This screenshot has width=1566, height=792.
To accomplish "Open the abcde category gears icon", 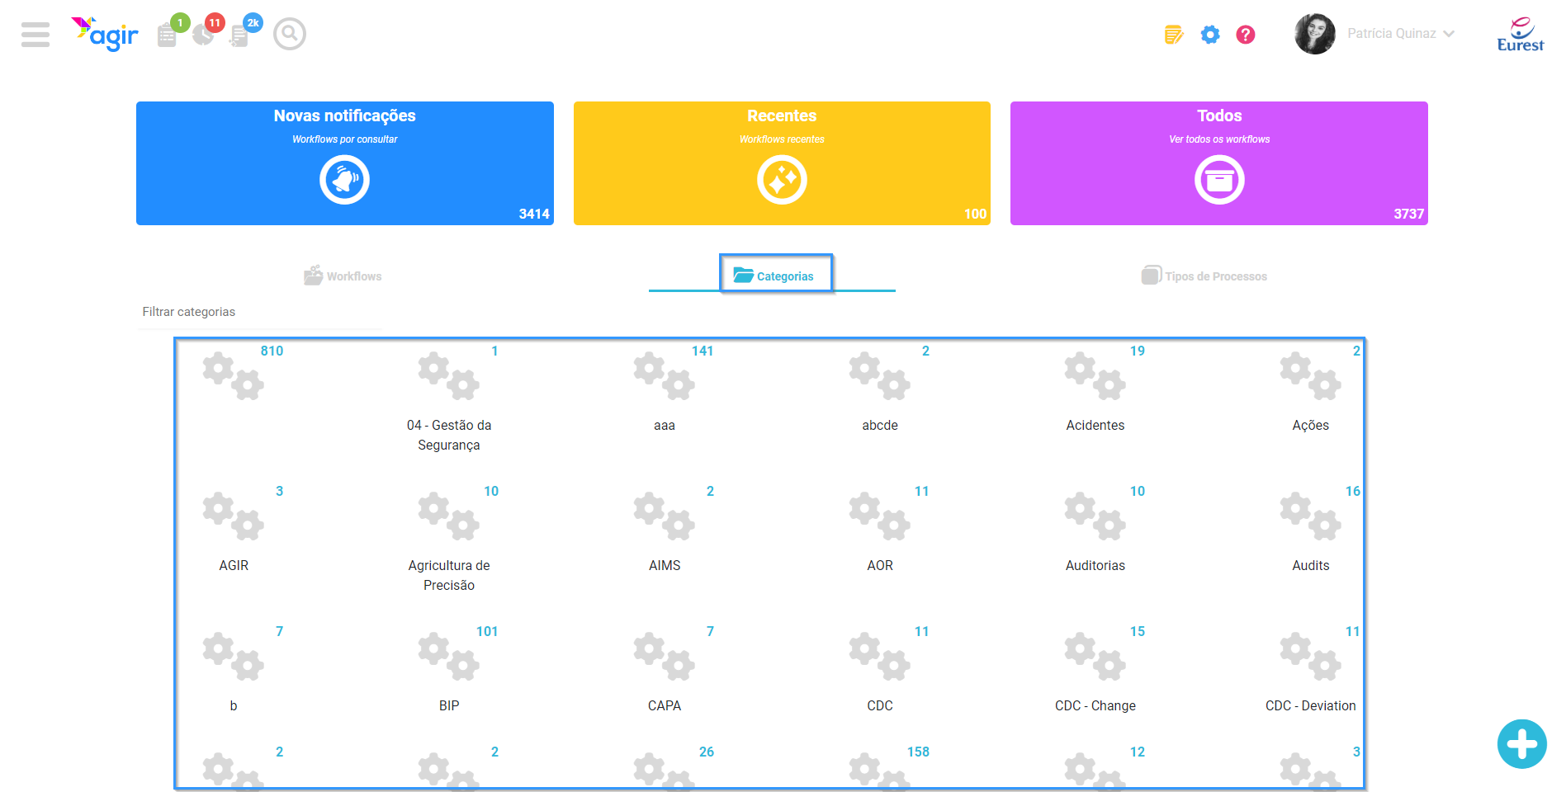I will pos(880,376).
